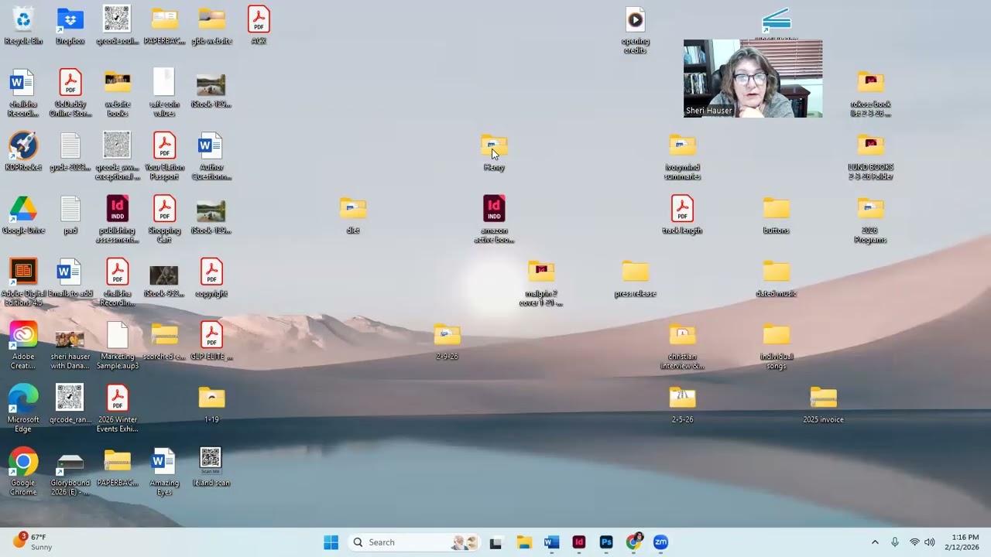The image size is (991, 557).
Task: Select the Glorybound 2026 (E) drive shortcut
Action: (70, 472)
